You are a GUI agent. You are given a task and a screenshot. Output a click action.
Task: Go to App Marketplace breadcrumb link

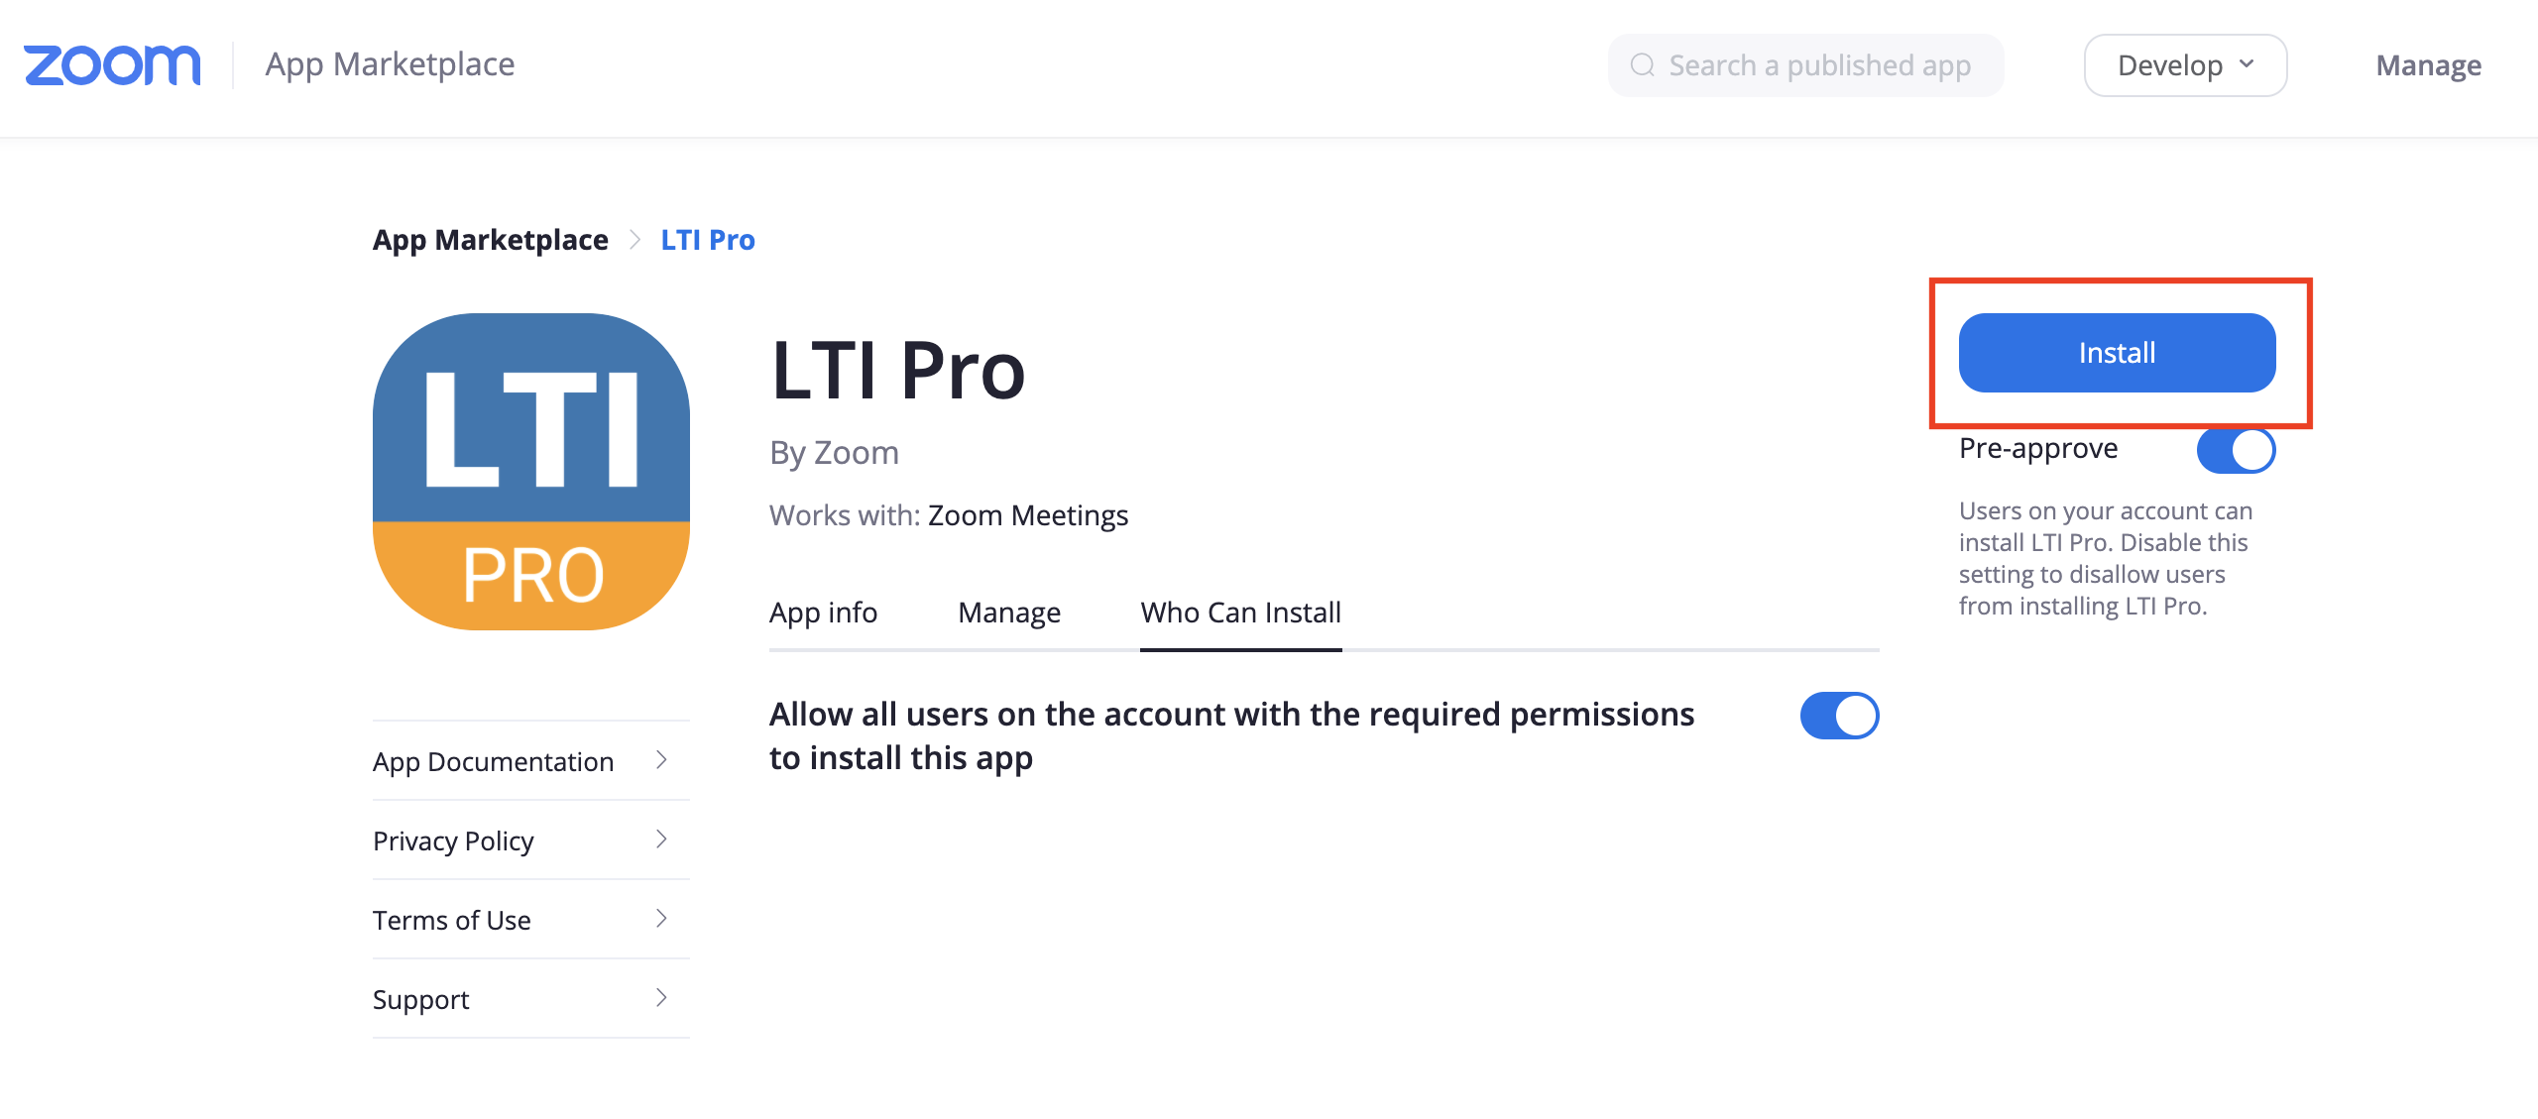tap(491, 240)
